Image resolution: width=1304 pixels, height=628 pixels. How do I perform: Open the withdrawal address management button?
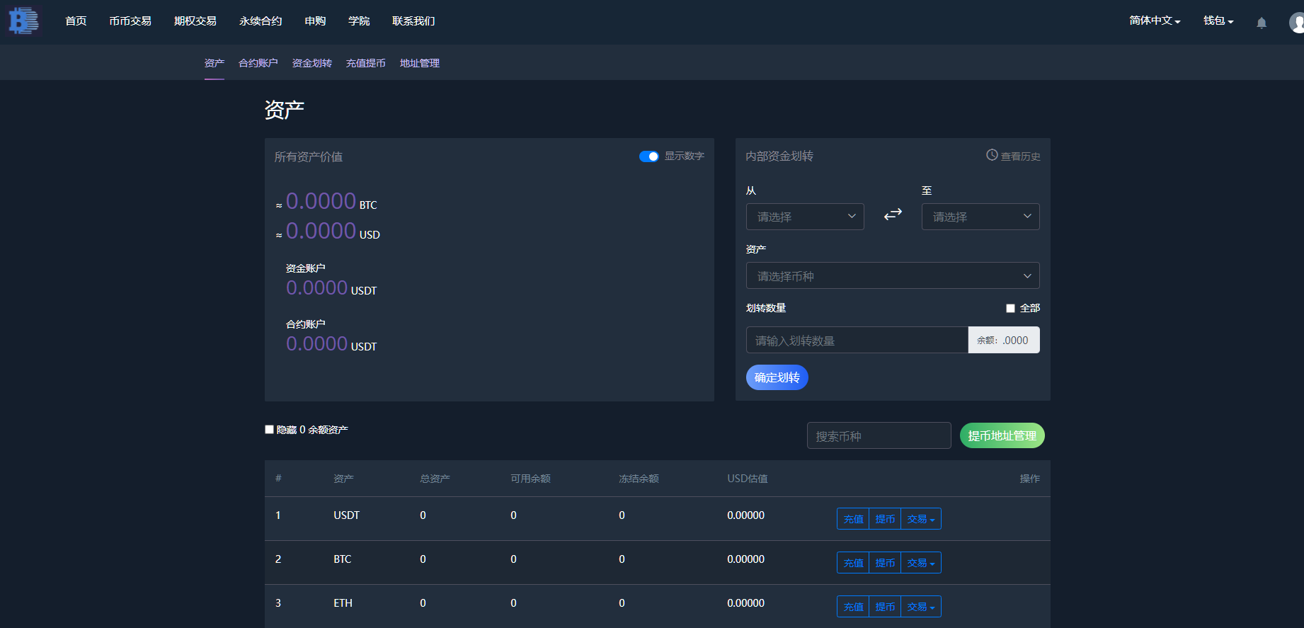pyautogui.click(x=1002, y=435)
